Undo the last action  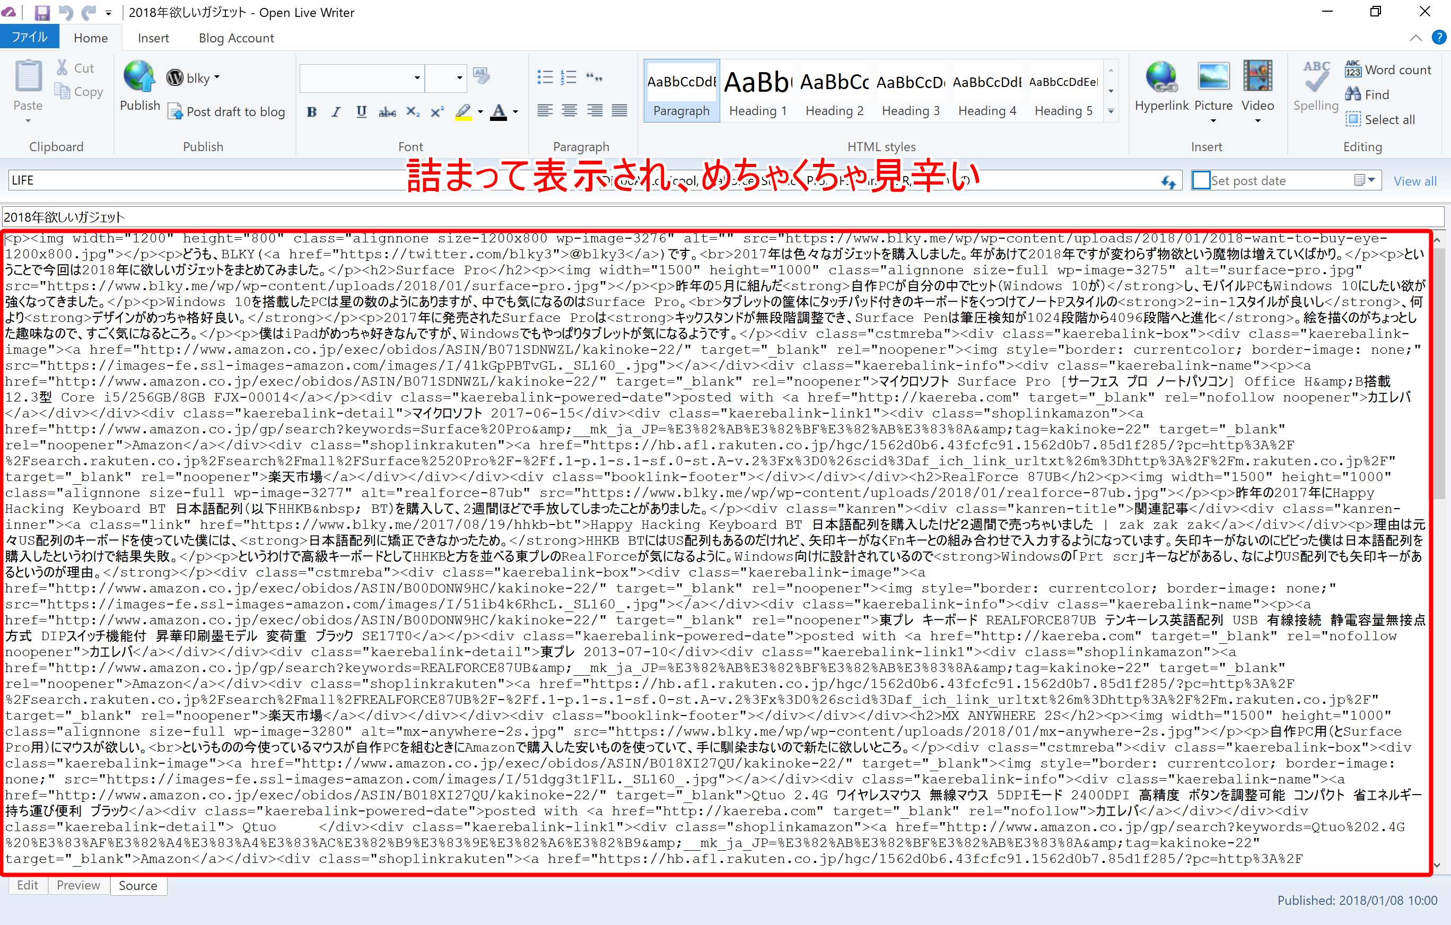tap(66, 12)
